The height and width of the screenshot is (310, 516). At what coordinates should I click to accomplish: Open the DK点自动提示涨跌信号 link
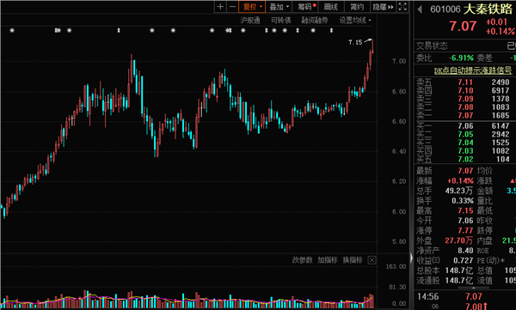[473, 70]
